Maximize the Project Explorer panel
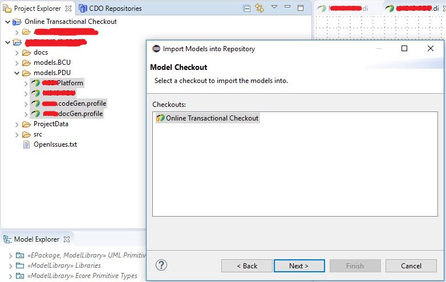This screenshot has height=282, width=446. pos(301,8)
